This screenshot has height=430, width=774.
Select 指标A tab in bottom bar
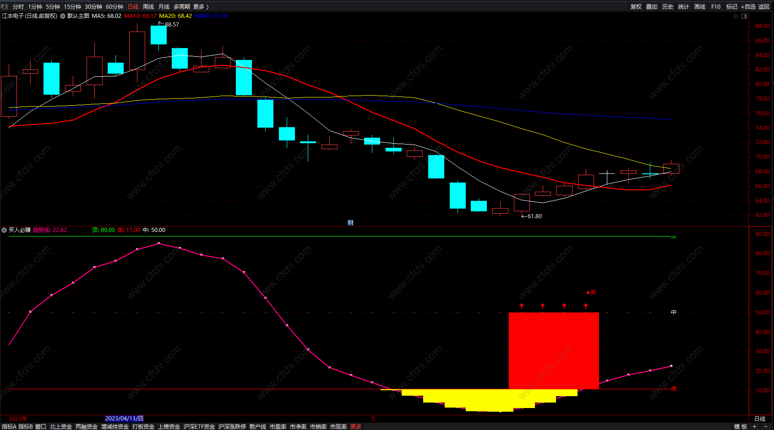(9, 426)
